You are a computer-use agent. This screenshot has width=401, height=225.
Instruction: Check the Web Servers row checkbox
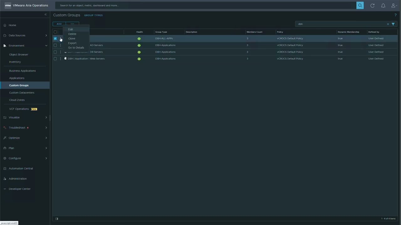[x=55, y=59]
